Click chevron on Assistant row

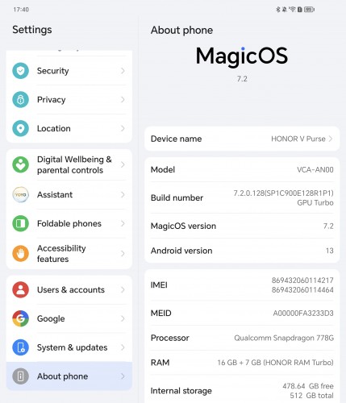pyautogui.click(x=123, y=194)
